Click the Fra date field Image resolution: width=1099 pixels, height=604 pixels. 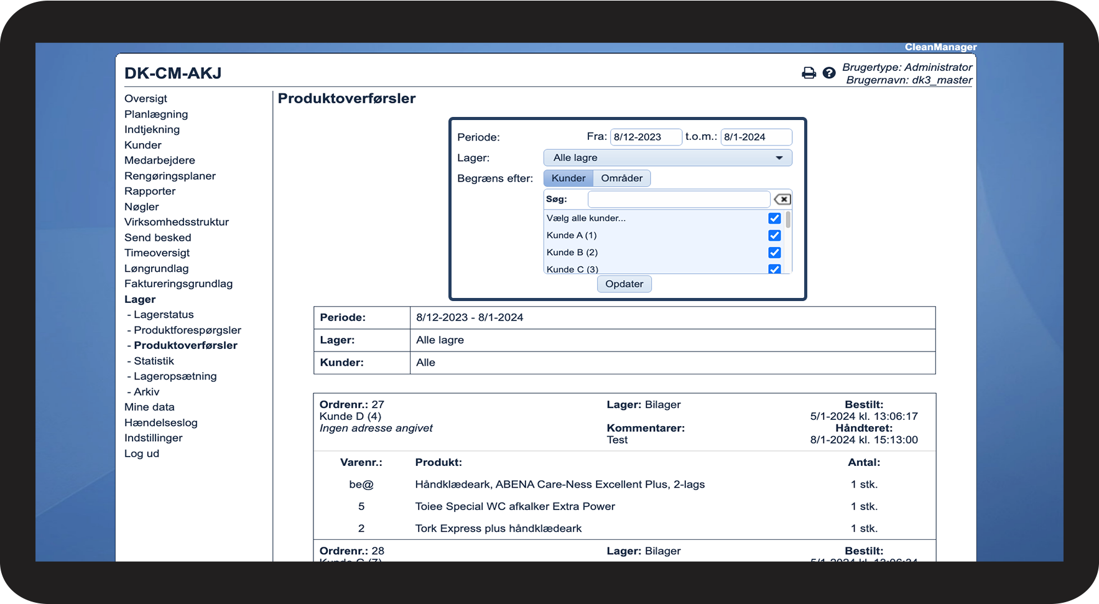[646, 137]
